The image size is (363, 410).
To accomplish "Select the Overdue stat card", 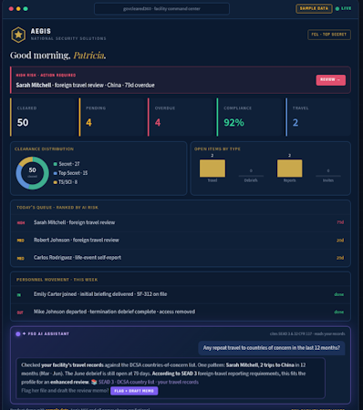I will pyautogui.click(x=180, y=117).
